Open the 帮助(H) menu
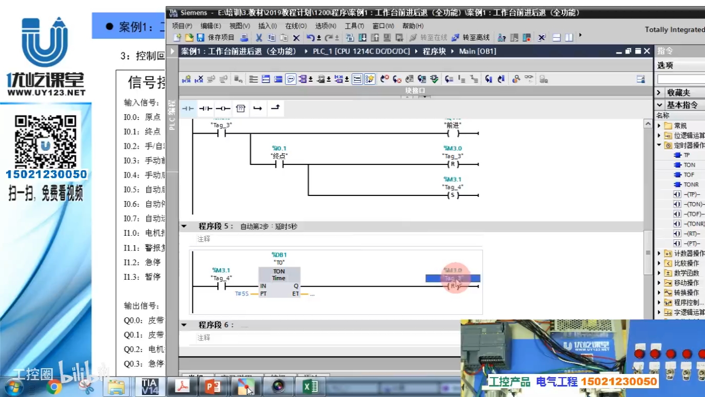705x397 pixels. click(413, 26)
